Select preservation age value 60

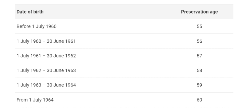[x=199, y=100]
